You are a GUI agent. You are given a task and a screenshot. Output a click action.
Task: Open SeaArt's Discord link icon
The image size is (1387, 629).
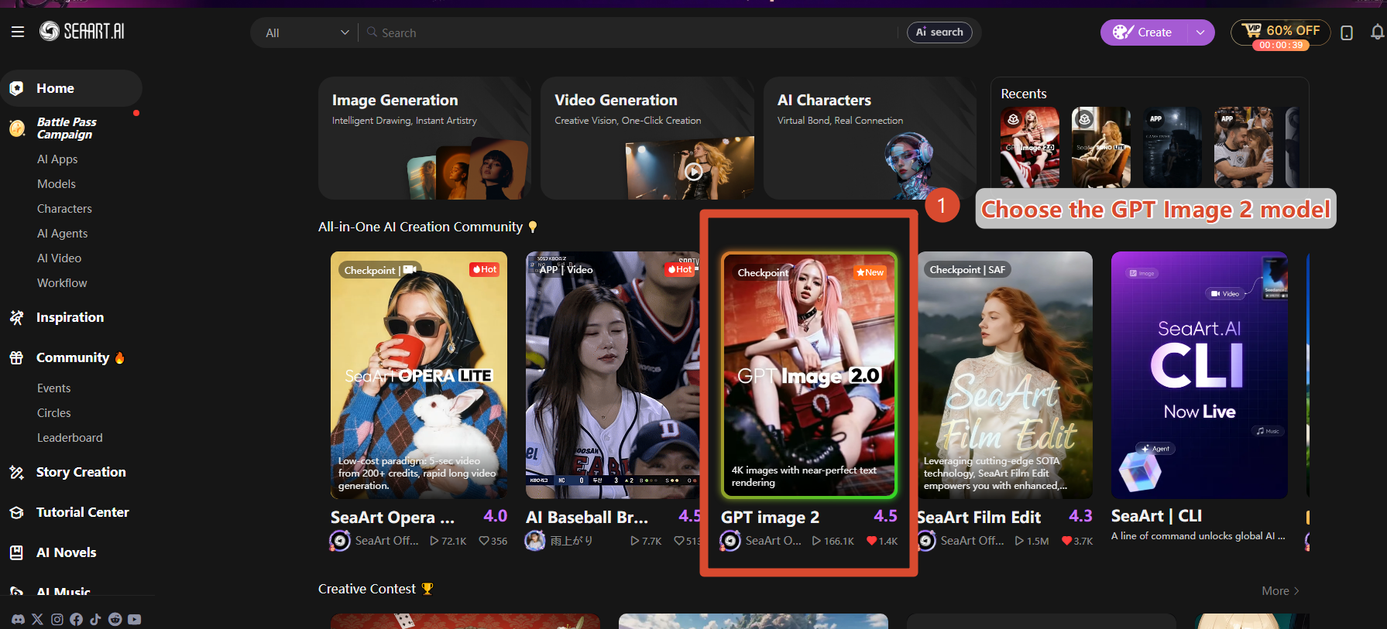[18, 619]
